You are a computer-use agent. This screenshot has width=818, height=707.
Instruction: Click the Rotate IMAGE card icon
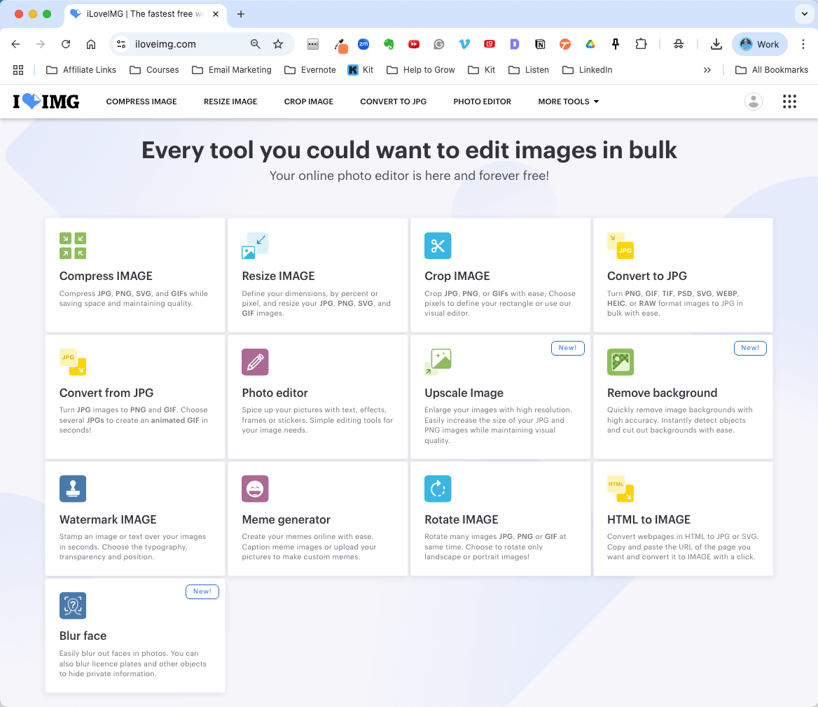438,489
